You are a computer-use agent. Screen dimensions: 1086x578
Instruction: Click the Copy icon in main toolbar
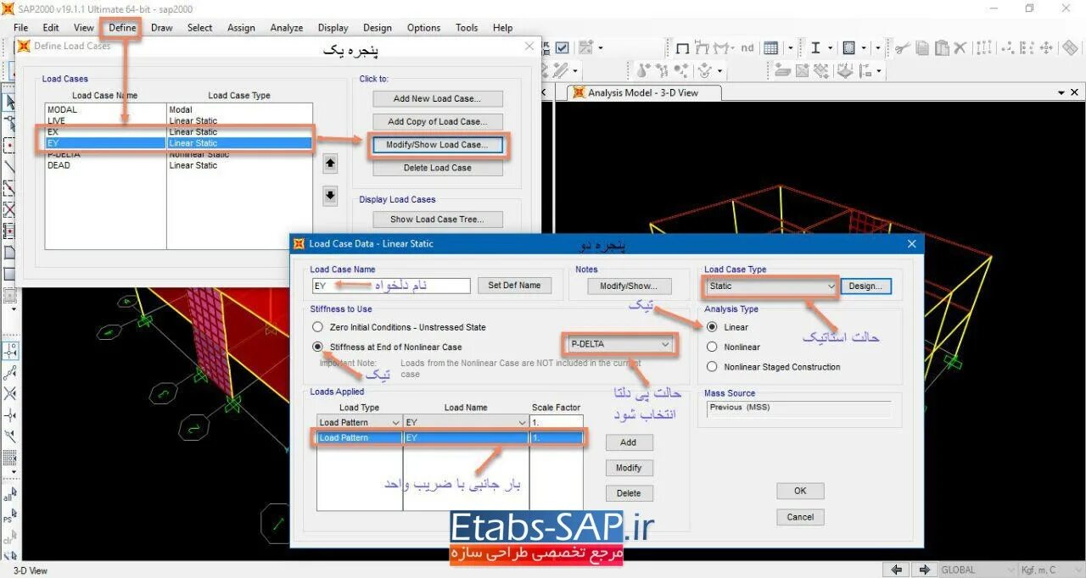[x=922, y=48]
